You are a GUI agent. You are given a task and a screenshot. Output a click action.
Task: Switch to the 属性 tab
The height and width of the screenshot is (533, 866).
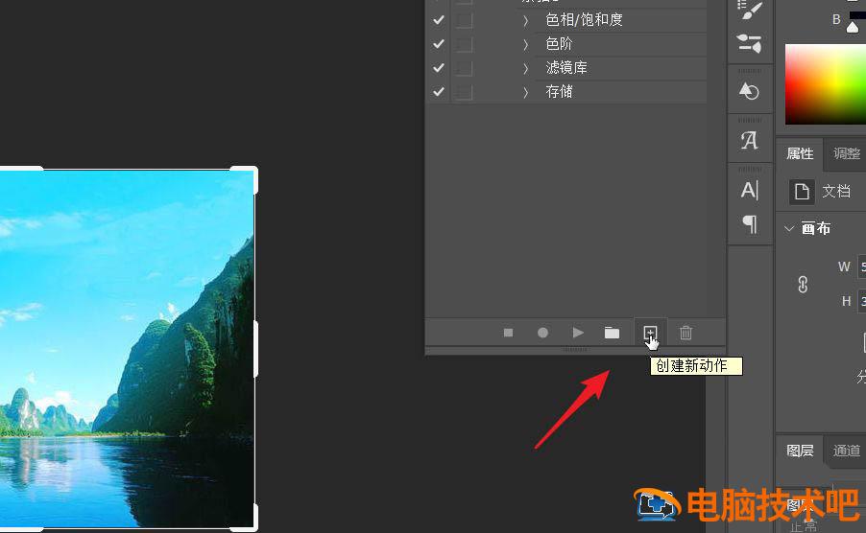800,153
